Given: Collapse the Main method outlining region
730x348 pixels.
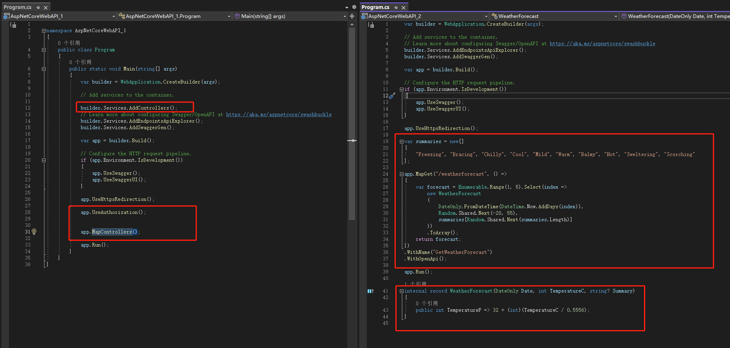Looking at the screenshot, I should (44, 69).
